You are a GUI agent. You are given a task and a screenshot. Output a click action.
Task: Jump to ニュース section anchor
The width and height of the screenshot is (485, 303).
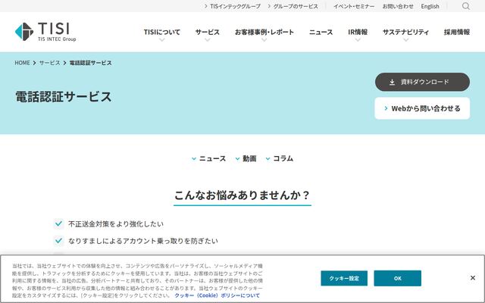(x=209, y=158)
